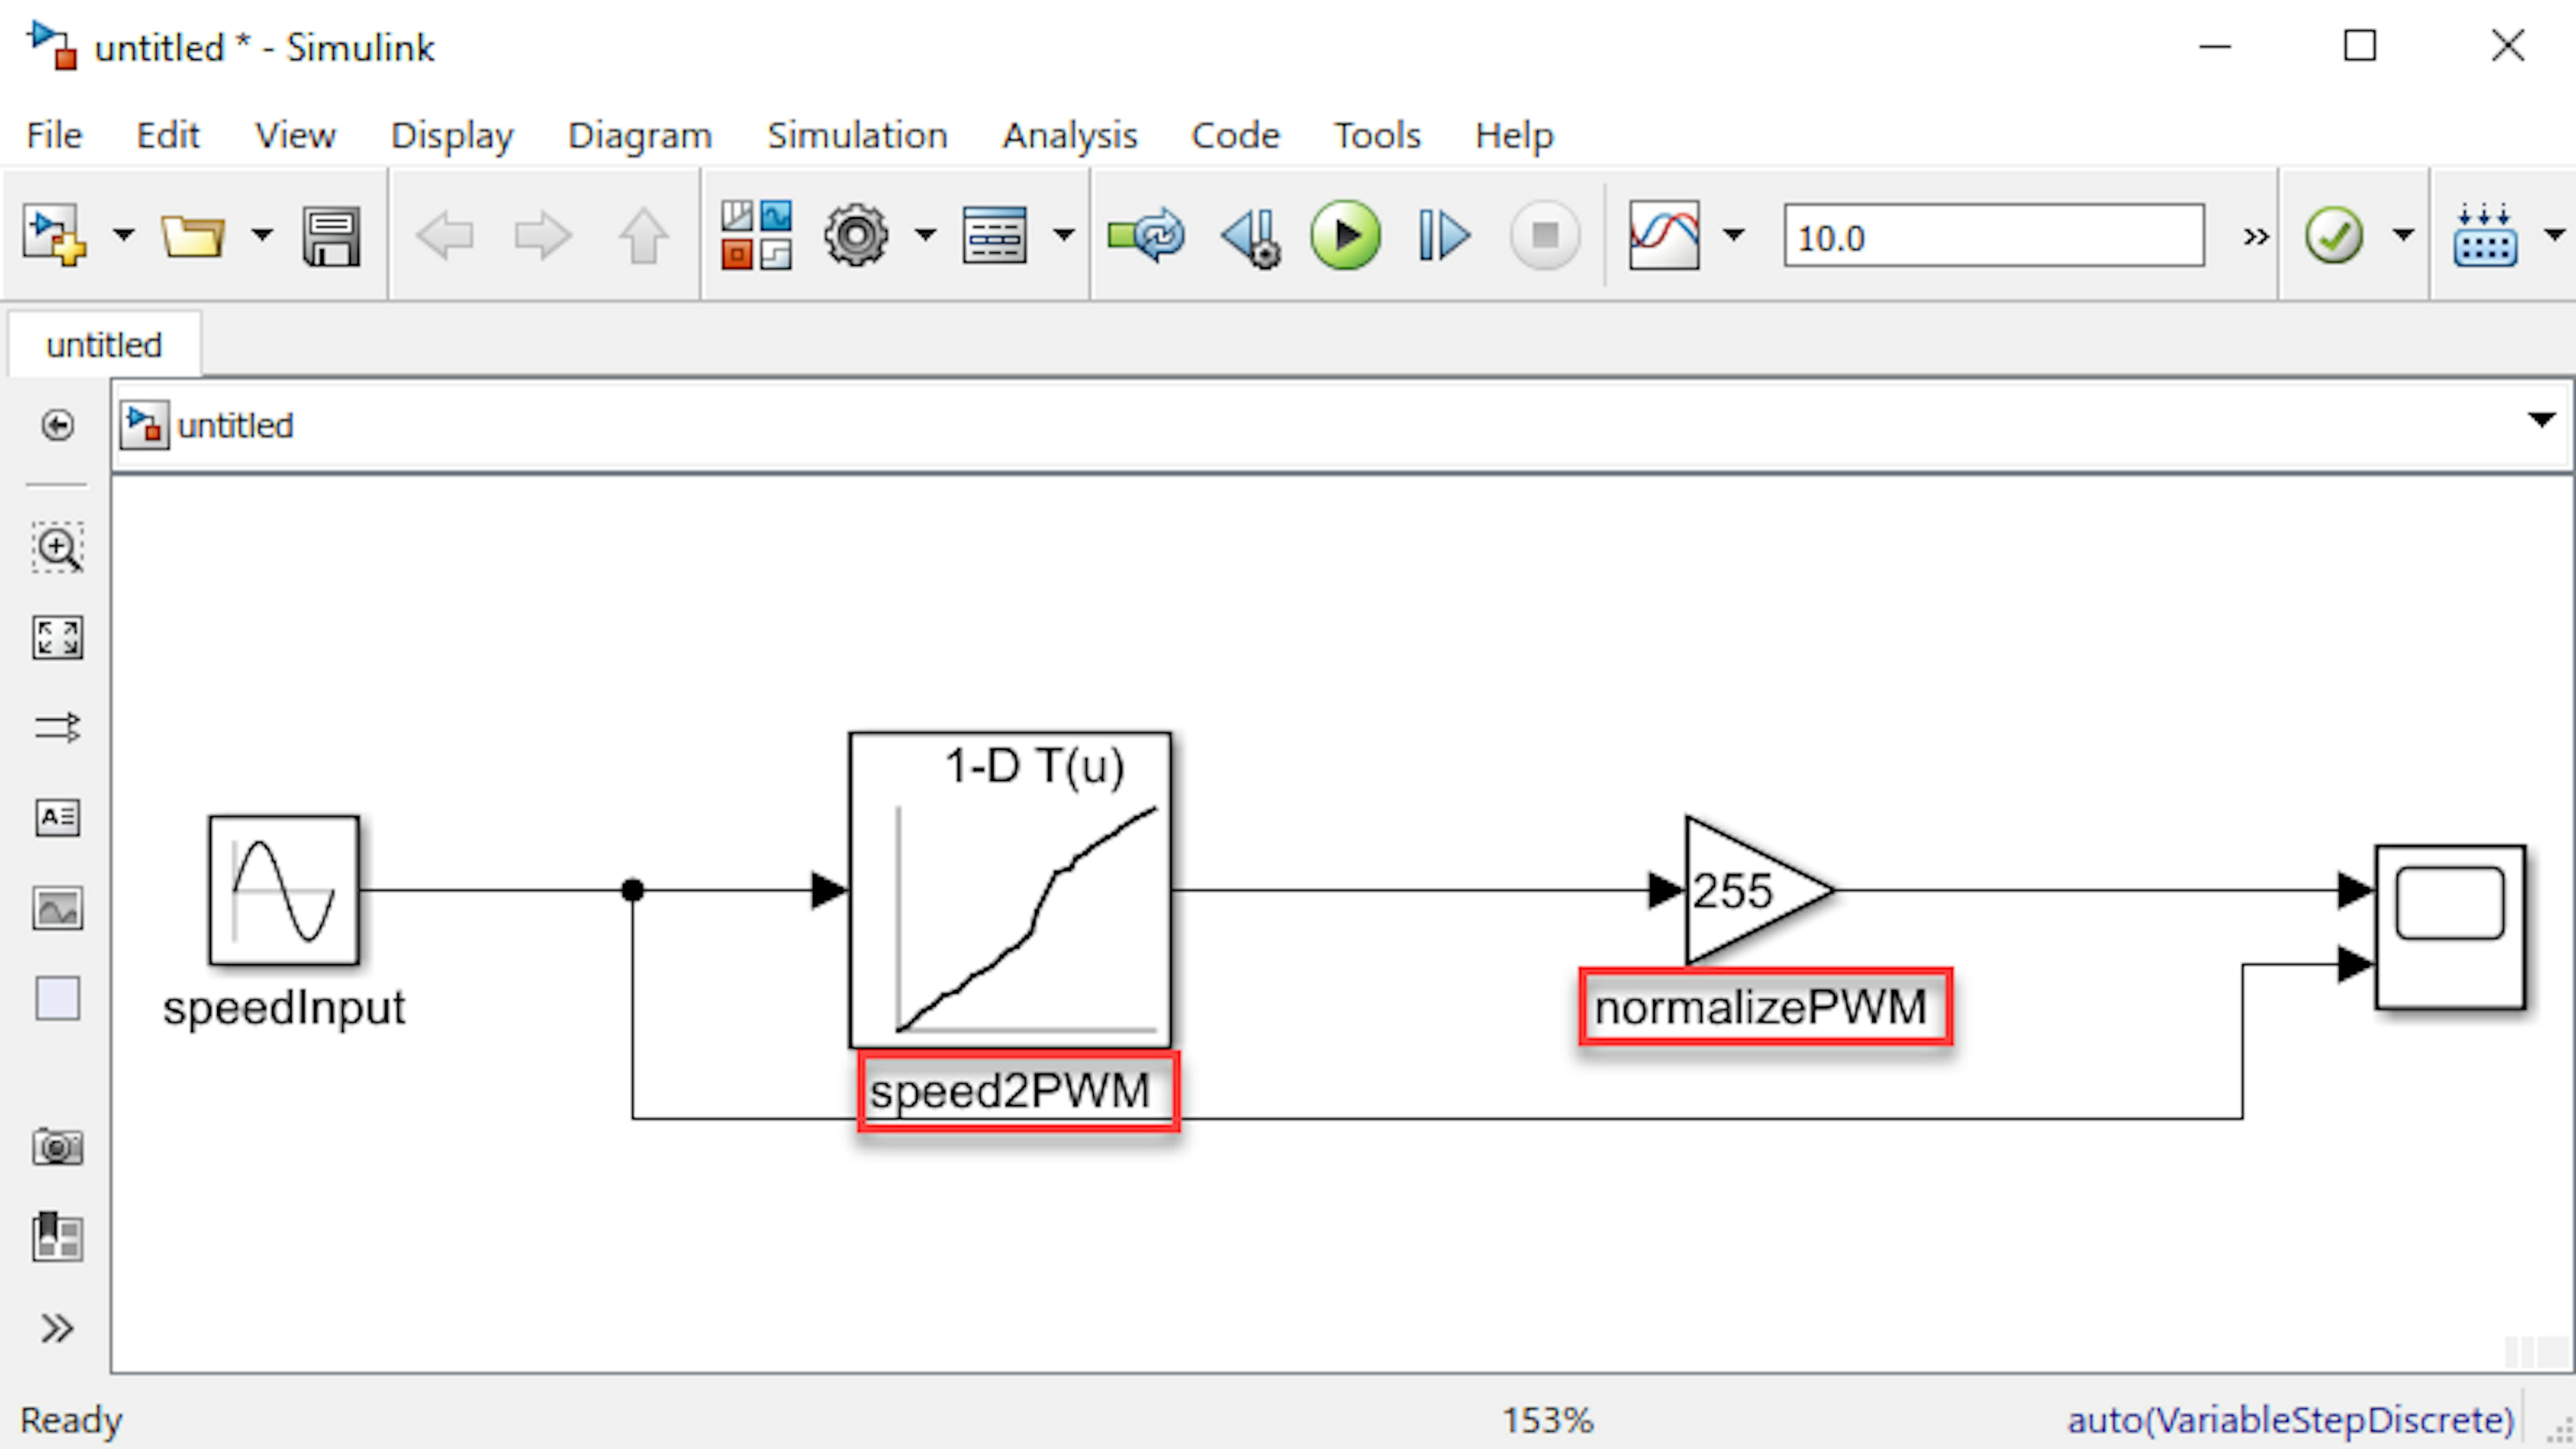Click the New Model icon

[x=55, y=236]
